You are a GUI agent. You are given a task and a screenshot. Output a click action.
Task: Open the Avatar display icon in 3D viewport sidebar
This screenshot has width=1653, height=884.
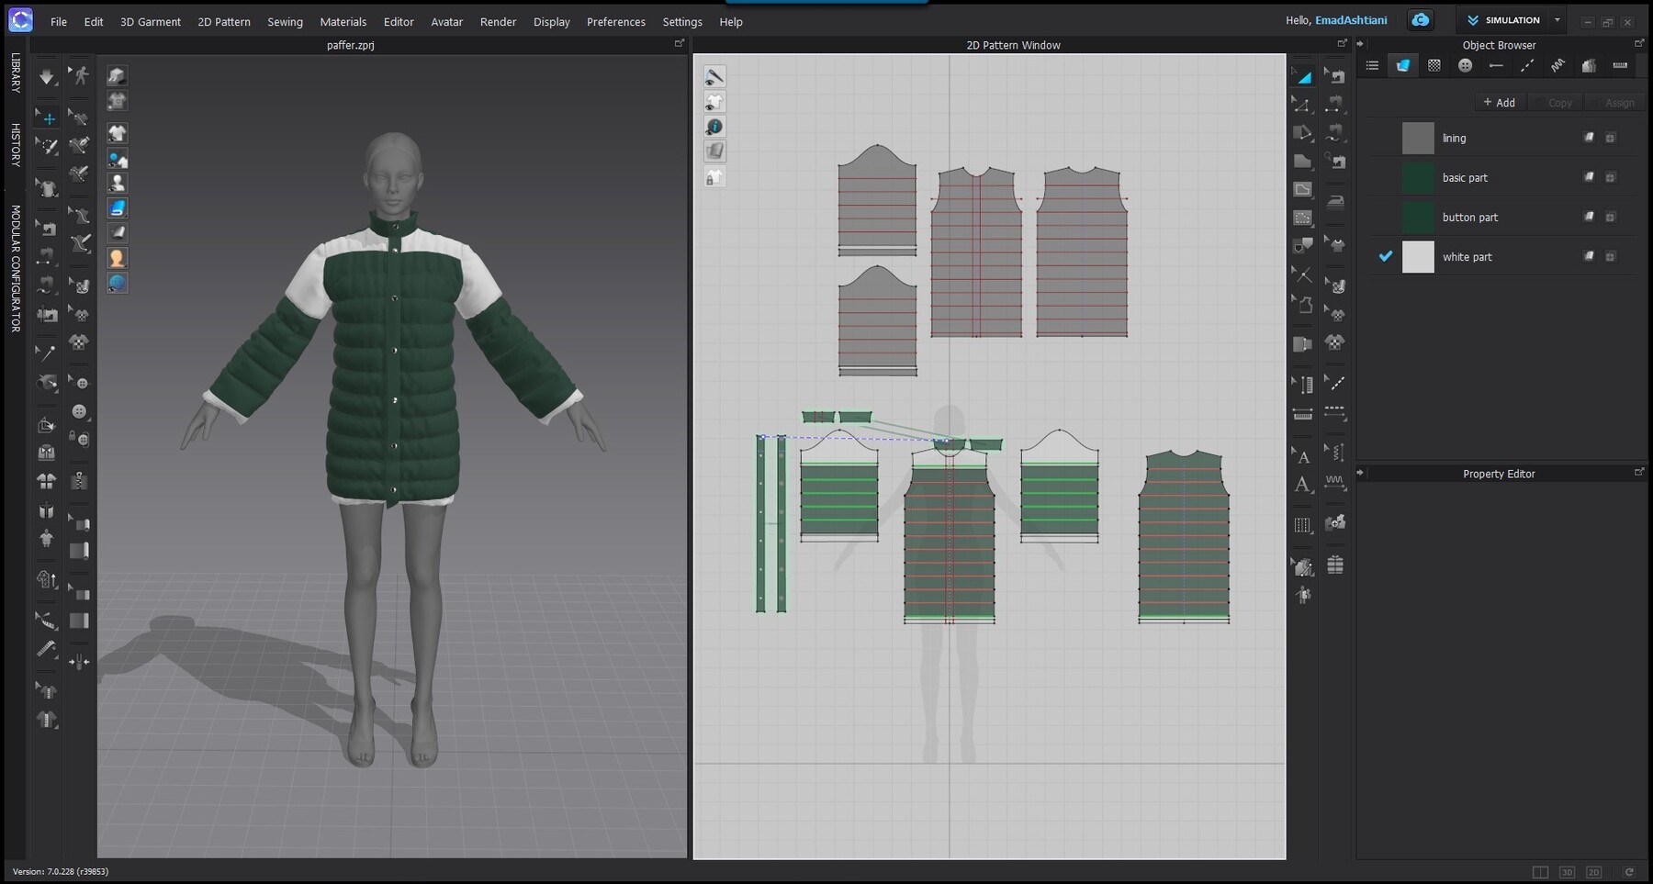click(117, 183)
